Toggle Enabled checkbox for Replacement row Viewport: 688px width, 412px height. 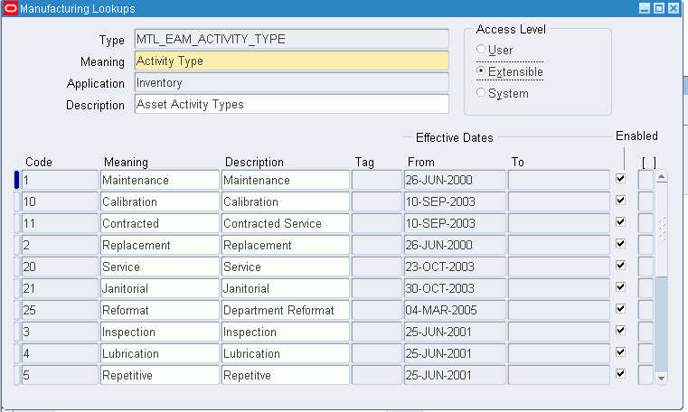[x=620, y=244]
